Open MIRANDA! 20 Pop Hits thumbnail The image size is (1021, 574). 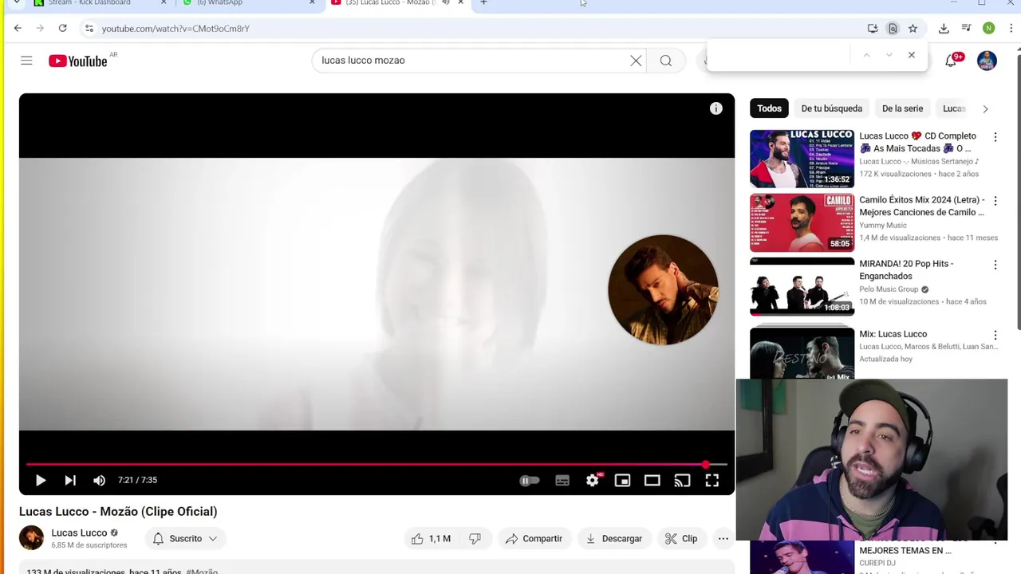pyautogui.click(x=802, y=286)
